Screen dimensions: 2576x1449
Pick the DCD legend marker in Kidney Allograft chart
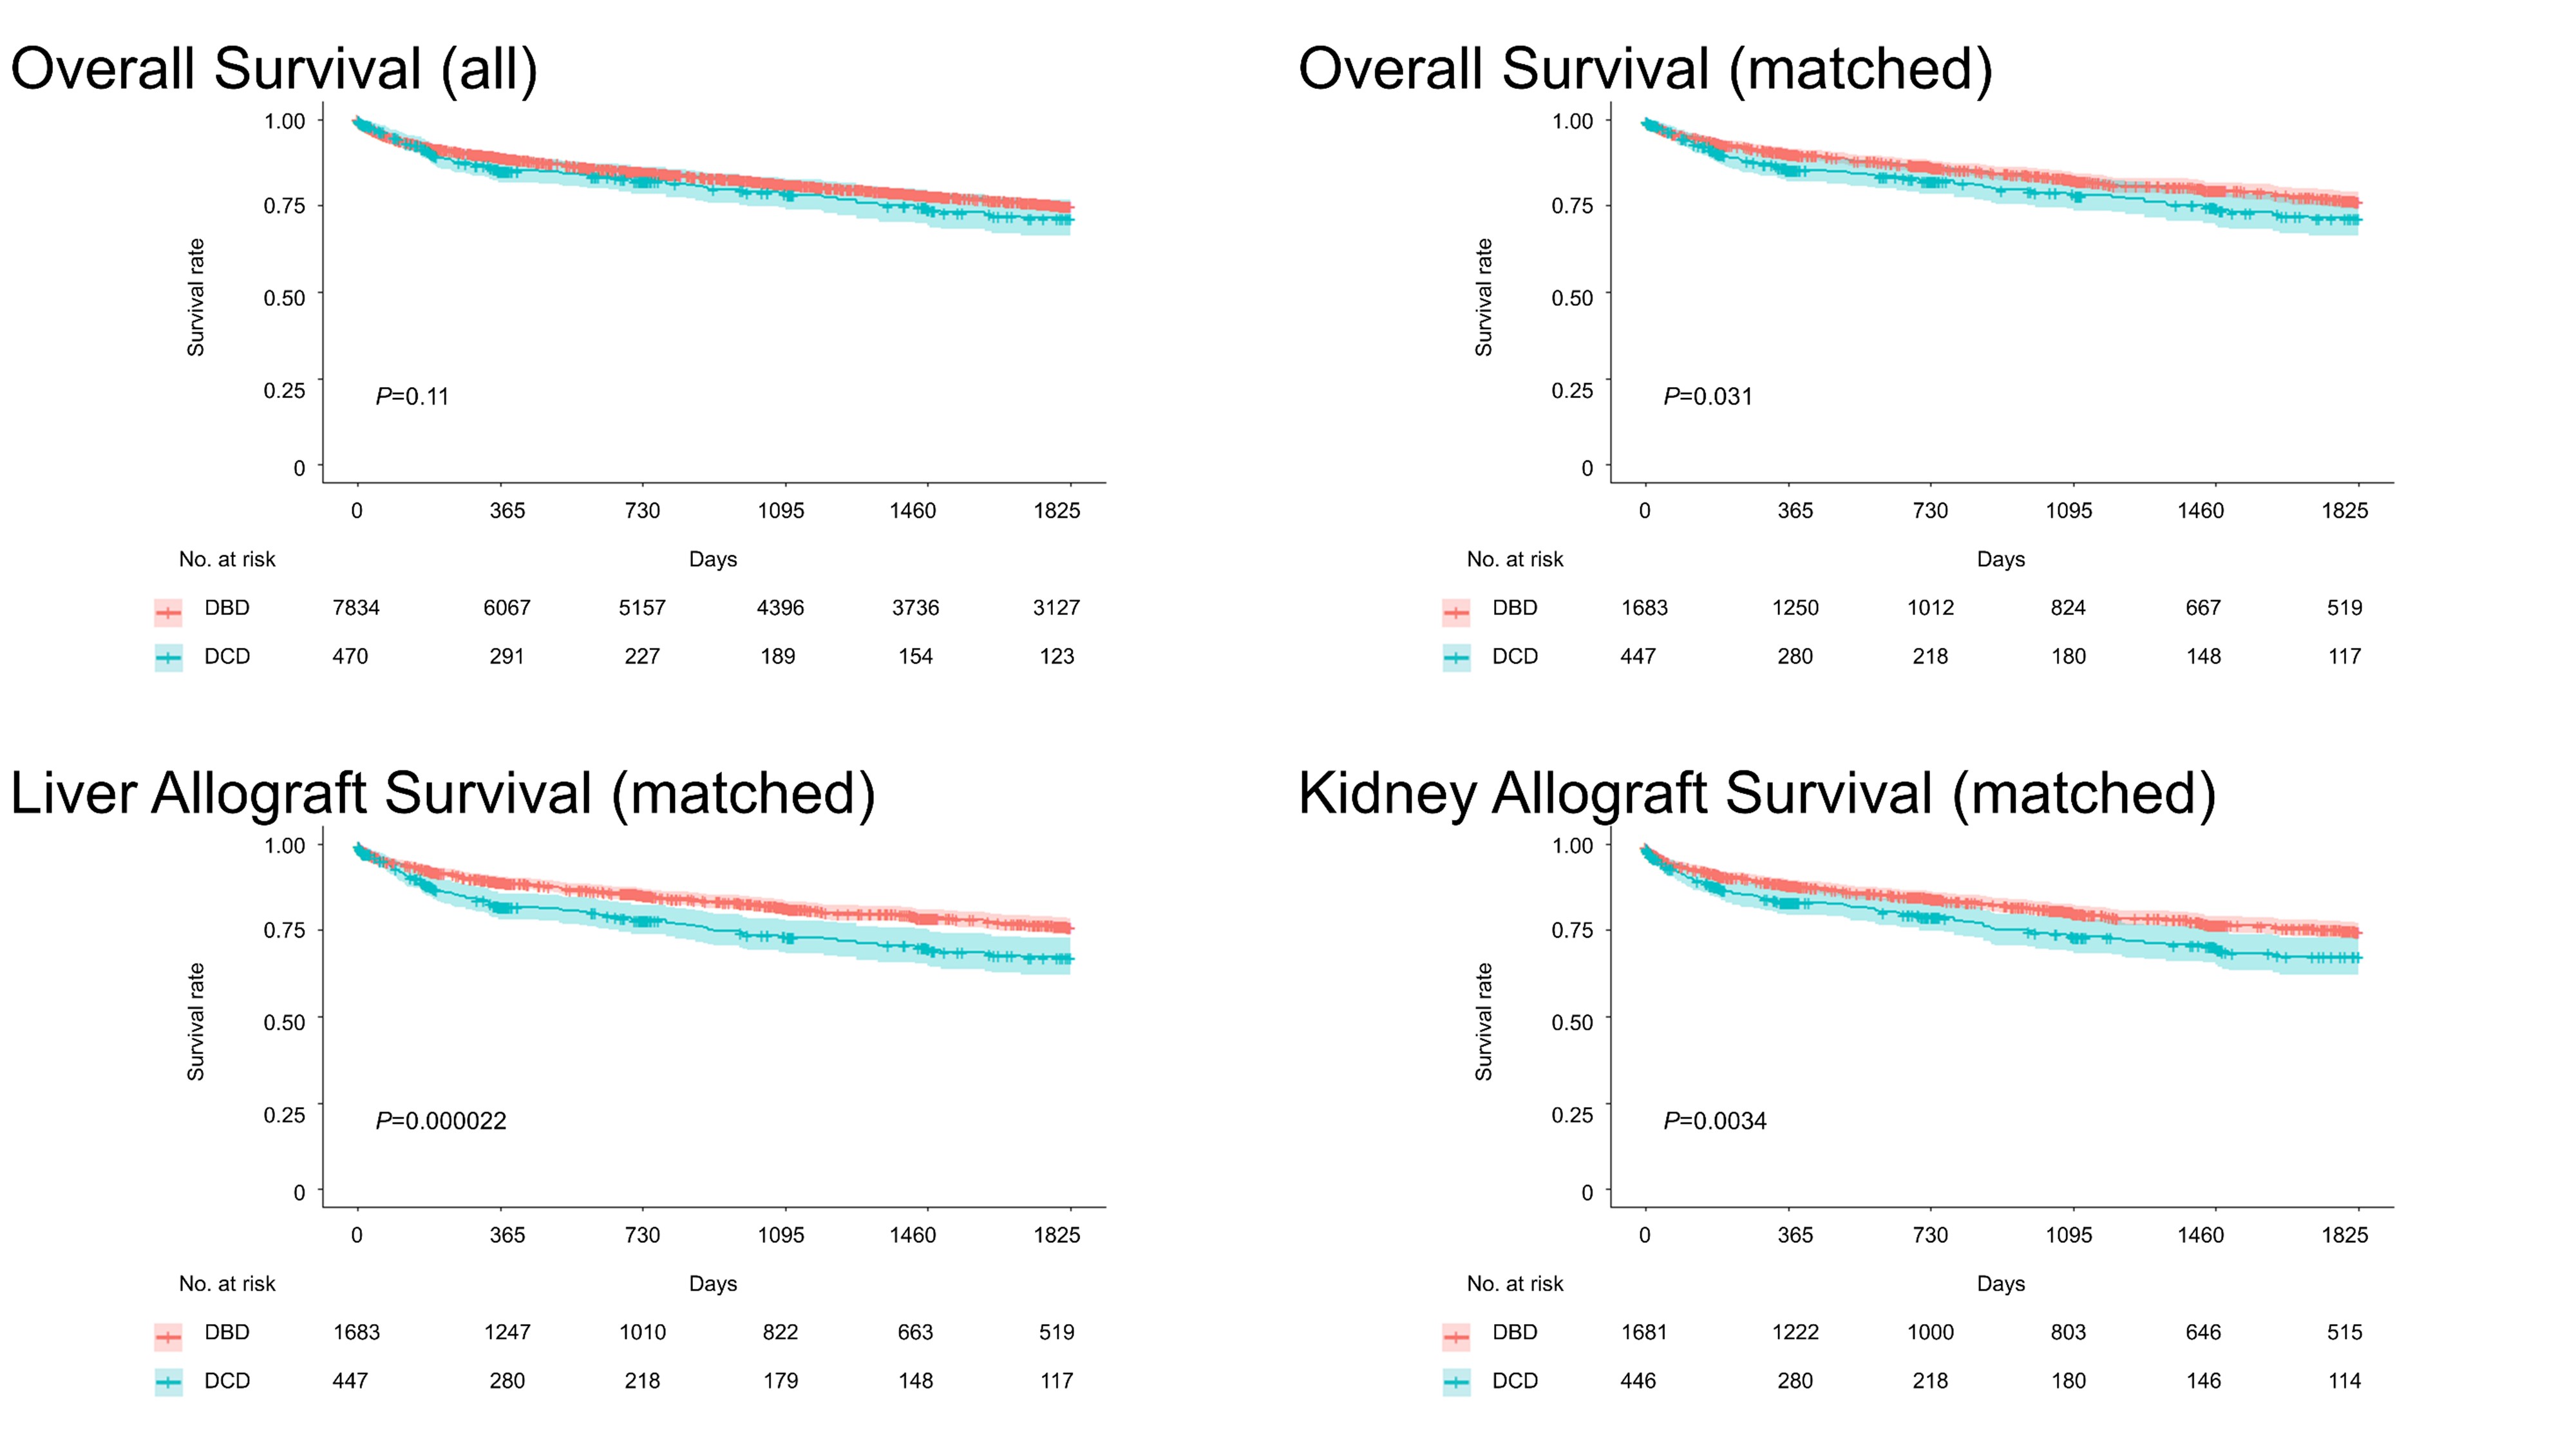coord(1456,1383)
